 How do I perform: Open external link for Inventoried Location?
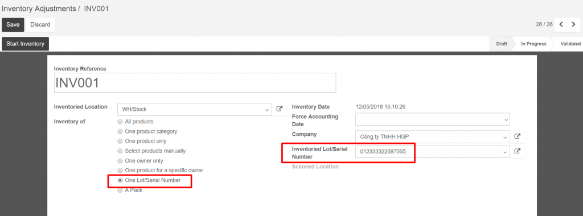point(279,110)
